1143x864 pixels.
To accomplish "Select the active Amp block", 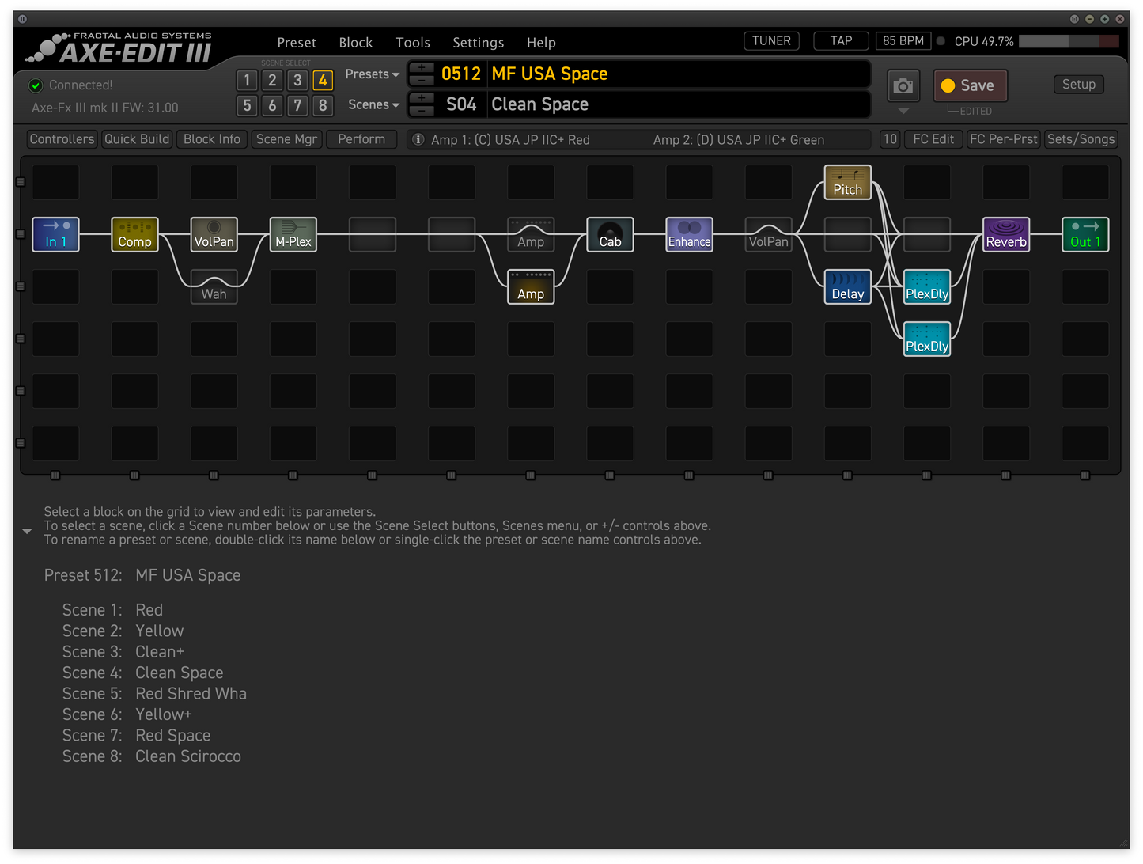I will (x=530, y=286).
